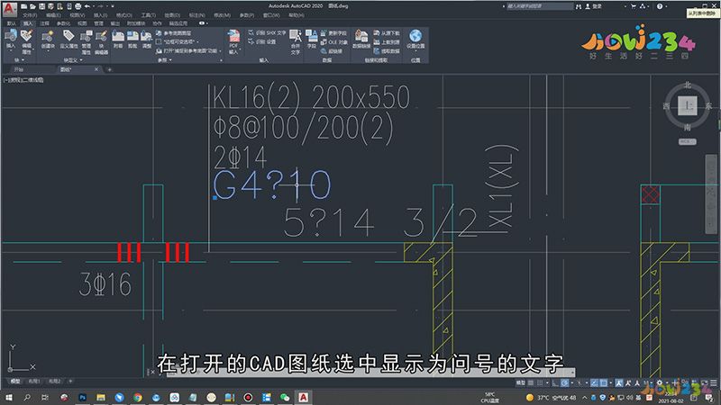Click the keyword search input field
721x405 pixels.
[x=540, y=6]
